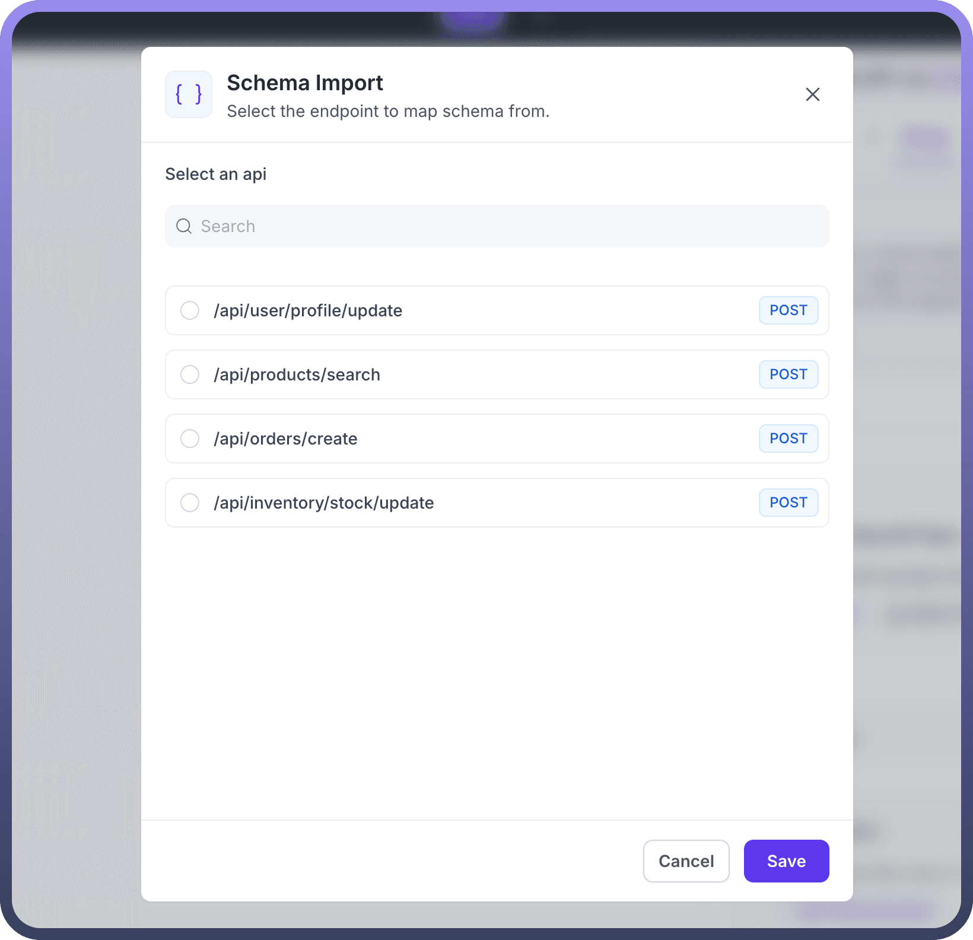Pick the /api/inventory/stock/update radio button
Viewport: 973px width, 940px height.
(190, 503)
